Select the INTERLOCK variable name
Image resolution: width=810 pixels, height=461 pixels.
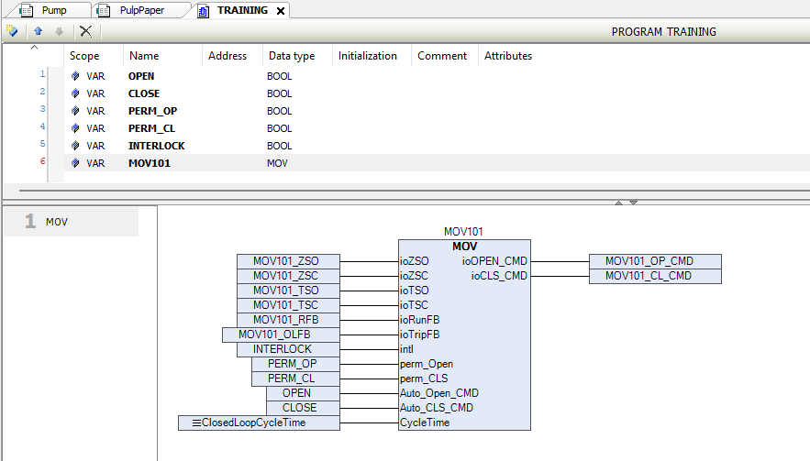[156, 146]
